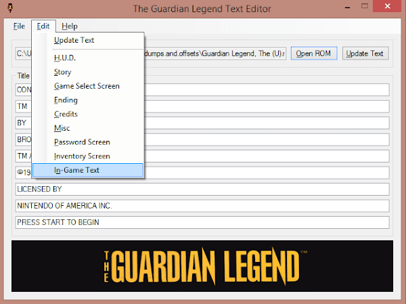Open the Help menu

coord(70,26)
